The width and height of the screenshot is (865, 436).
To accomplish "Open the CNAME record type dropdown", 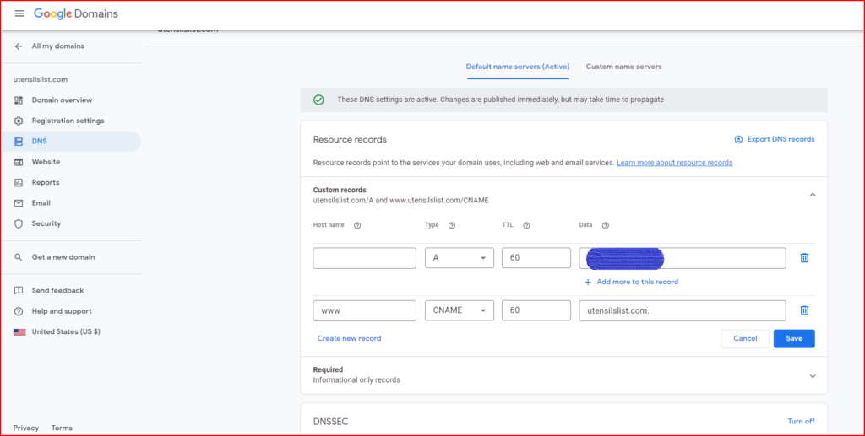I will pos(459,310).
